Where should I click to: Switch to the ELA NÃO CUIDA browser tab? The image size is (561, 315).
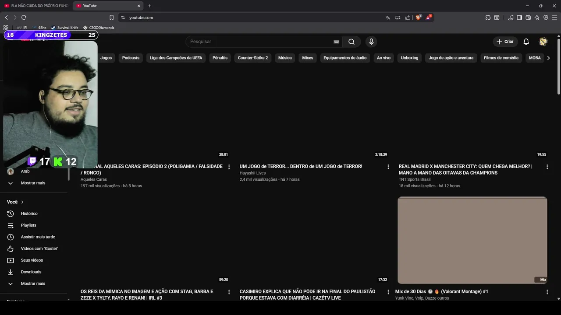(x=36, y=6)
